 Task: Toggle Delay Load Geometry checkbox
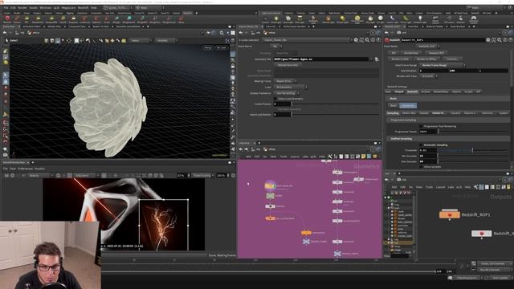275,99
